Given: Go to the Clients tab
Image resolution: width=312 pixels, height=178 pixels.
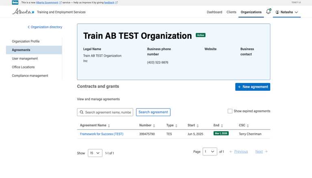Looking at the screenshot, I should (x=231, y=12).
